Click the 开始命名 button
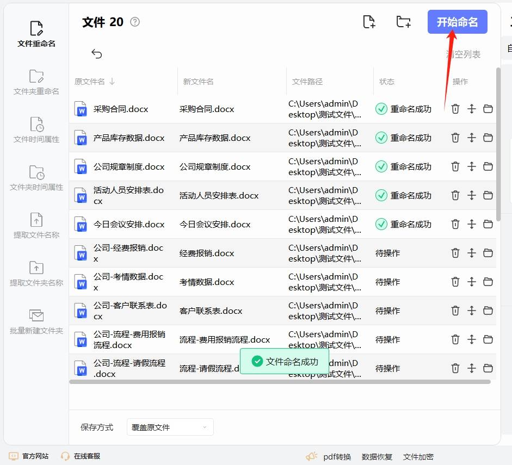Viewport: 512px width, 465px height. pos(457,22)
